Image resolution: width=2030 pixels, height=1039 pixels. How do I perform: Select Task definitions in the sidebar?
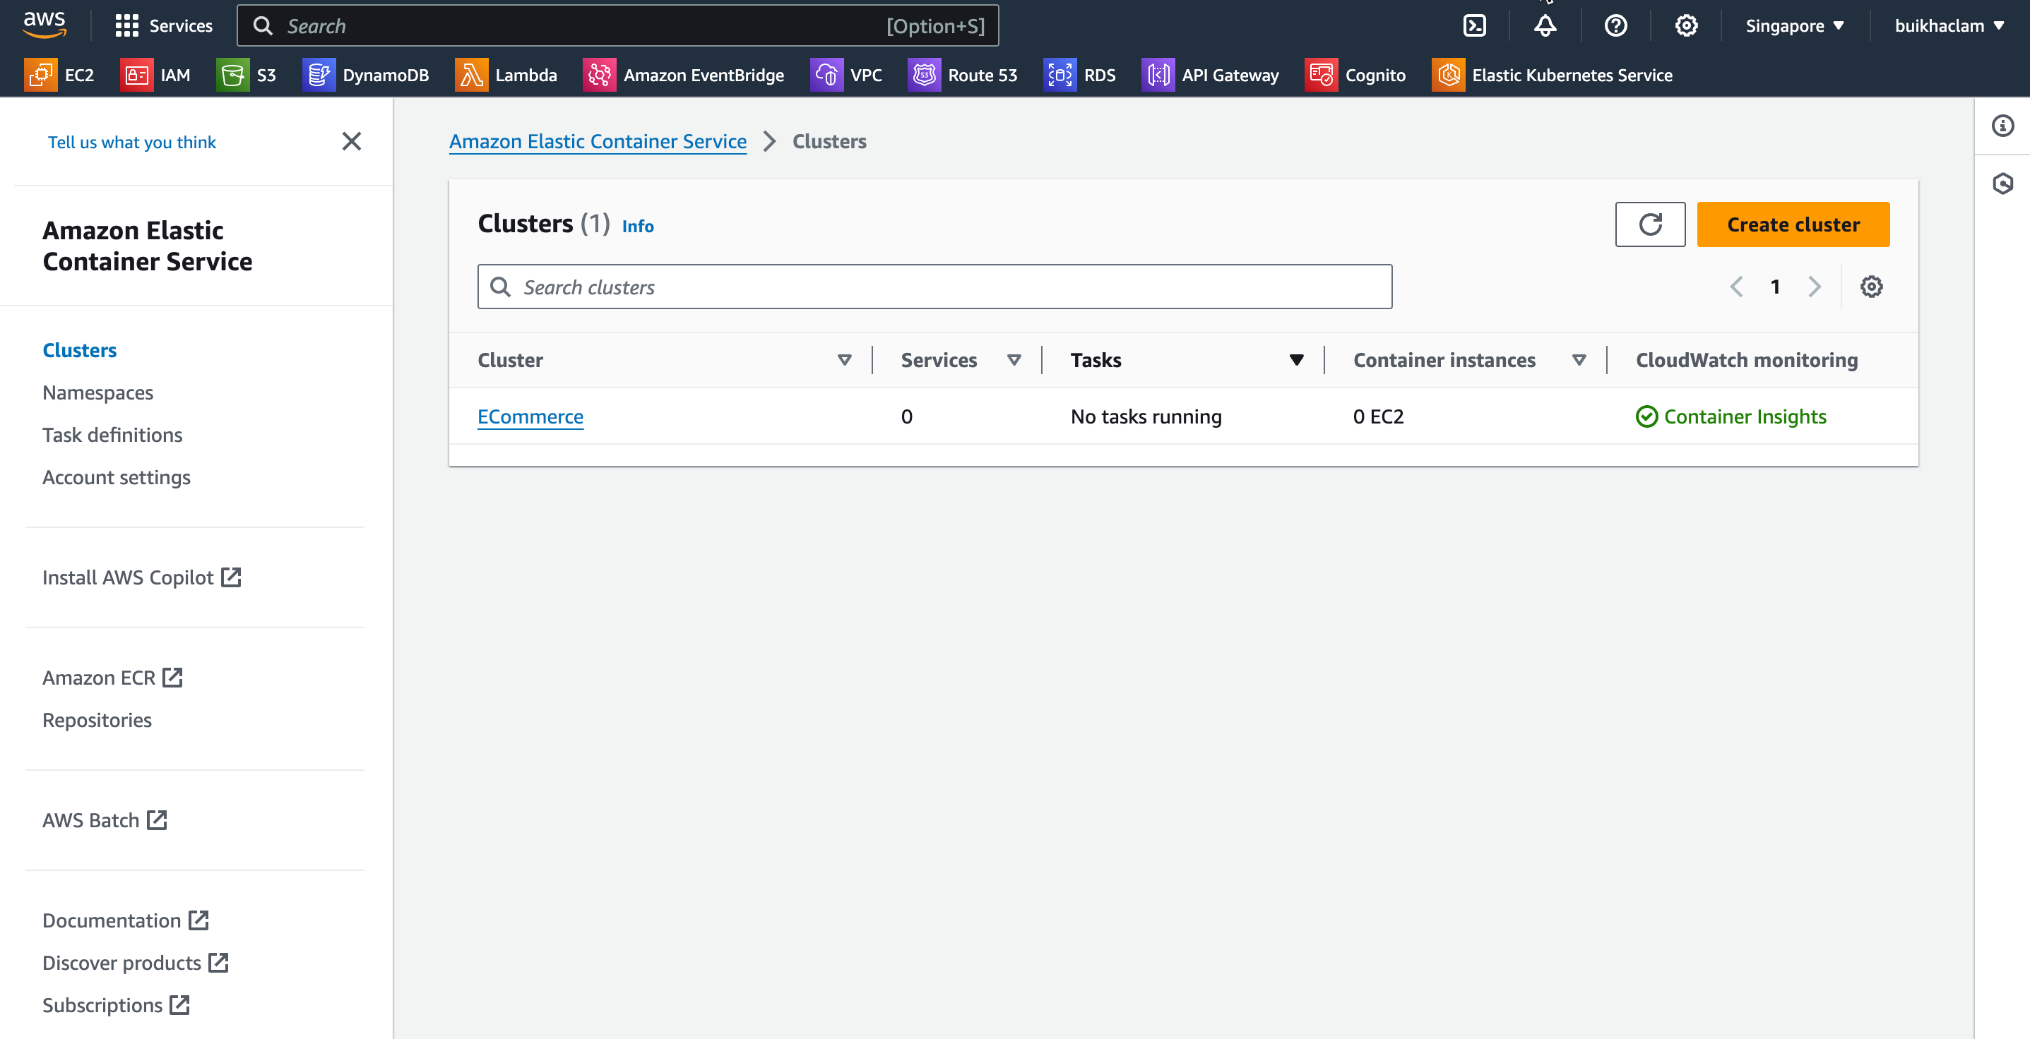pyautogui.click(x=113, y=436)
